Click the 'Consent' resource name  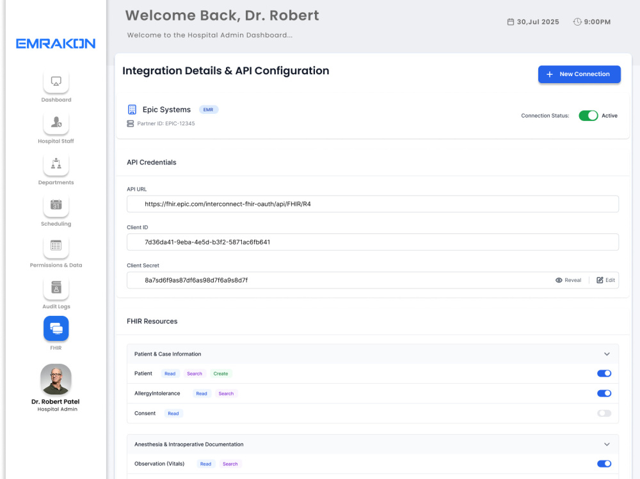145,413
